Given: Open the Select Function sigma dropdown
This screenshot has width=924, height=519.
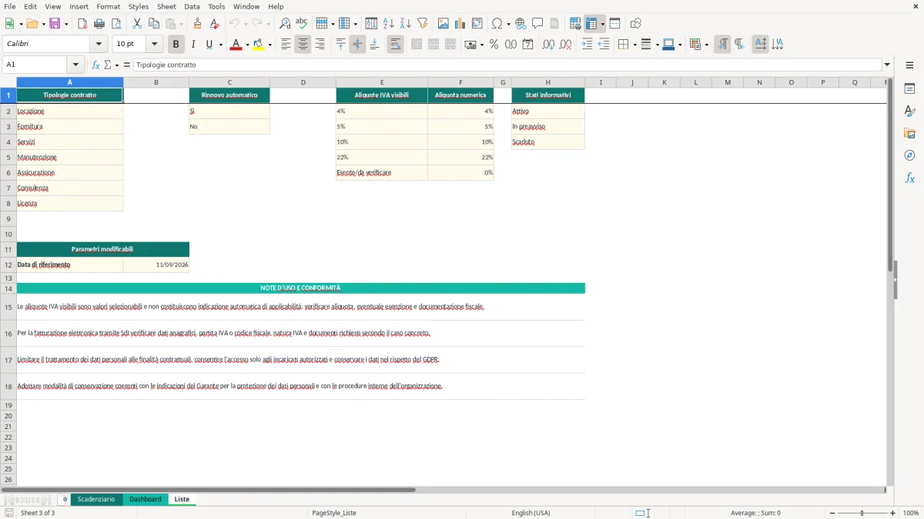Looking at the screenshot, I should 115,65.
